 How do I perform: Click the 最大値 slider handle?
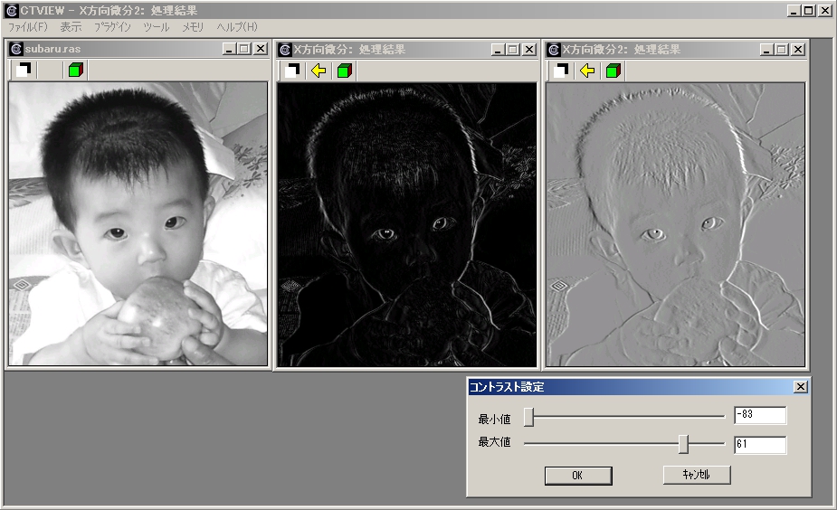[x=684, y=444]
